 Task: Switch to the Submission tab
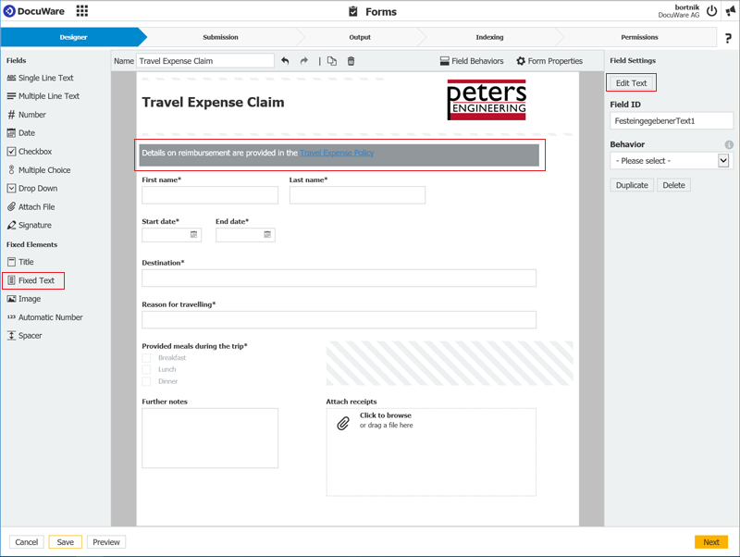(x=220, y=37)
